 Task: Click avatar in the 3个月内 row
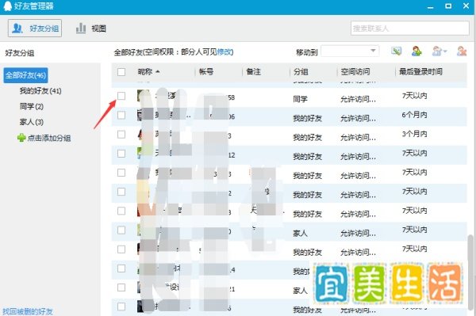pyautogui.click(x=144, y=134)
